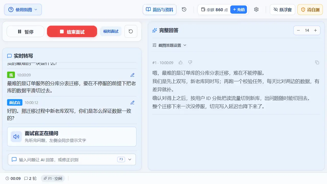Viewport: 327px width, 184px height.
Task: Thumbs up answer #1
Action: pyautogui.click(x=181, y=63)
